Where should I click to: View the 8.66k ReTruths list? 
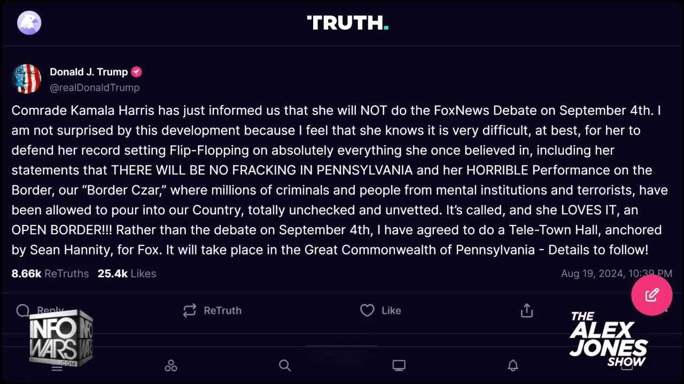point(50,274)
